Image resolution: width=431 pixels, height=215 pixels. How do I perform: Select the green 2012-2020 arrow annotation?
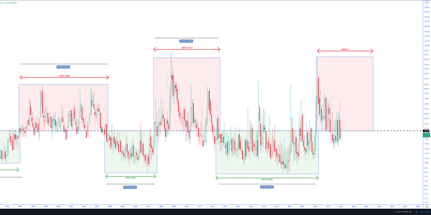pos(267,178)
